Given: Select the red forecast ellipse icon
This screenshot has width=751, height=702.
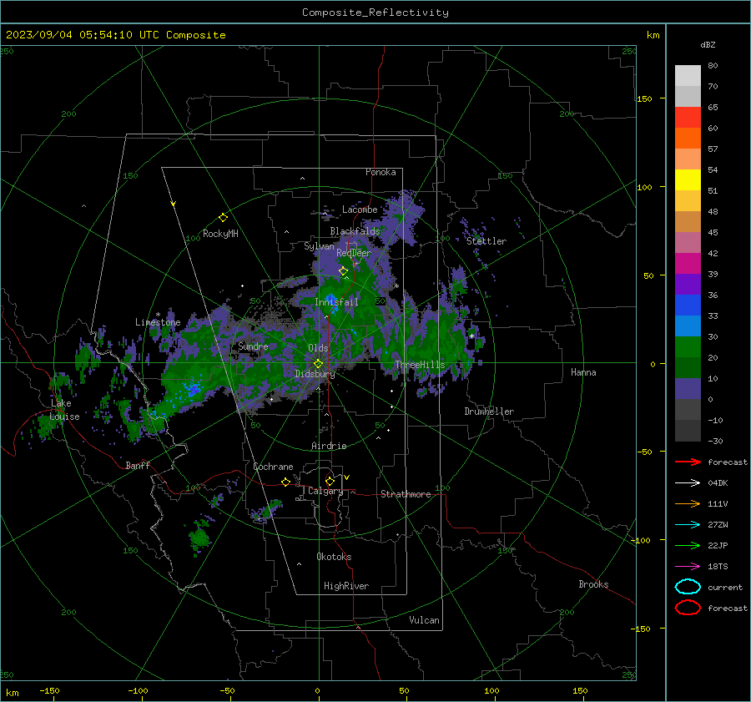Looking at the screenshot, I should pyautogui.click(x=688, y=608).
